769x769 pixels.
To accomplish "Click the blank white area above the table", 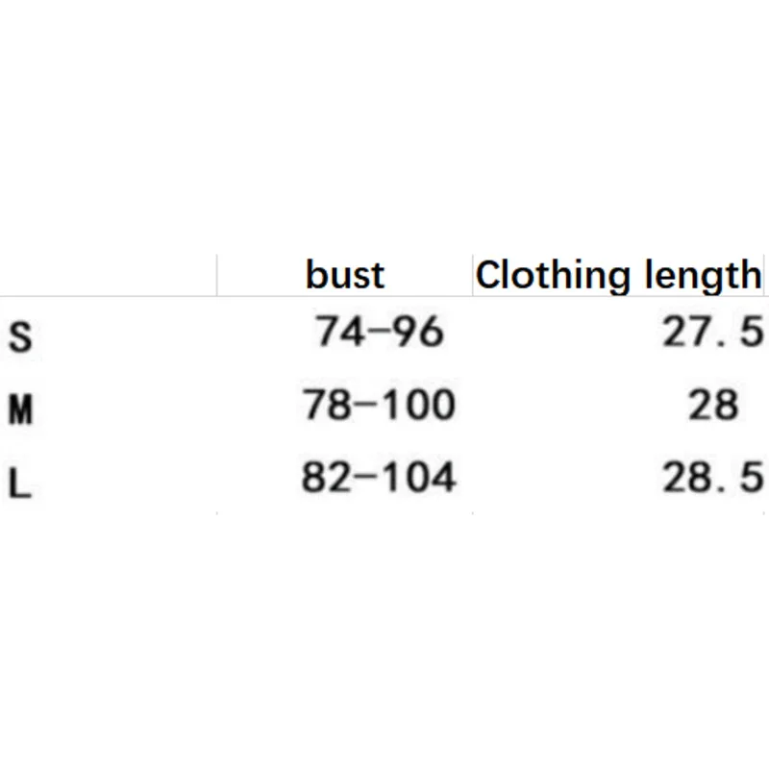I will point(384,125).
